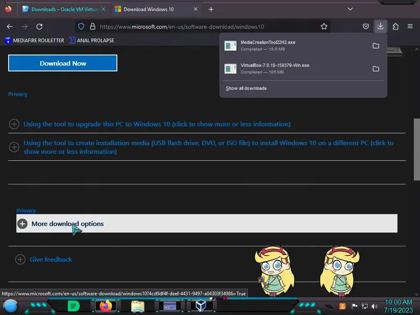Open VirtualBox from the taskbar
The width and height of the screenshot is (420, 315).
201,306
